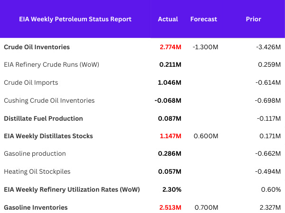Click the prior value 0.60%
The width and height of the screenshot is (285, 213).
point(271,190)
